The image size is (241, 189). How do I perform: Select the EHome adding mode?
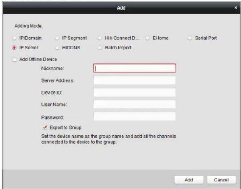147,38
